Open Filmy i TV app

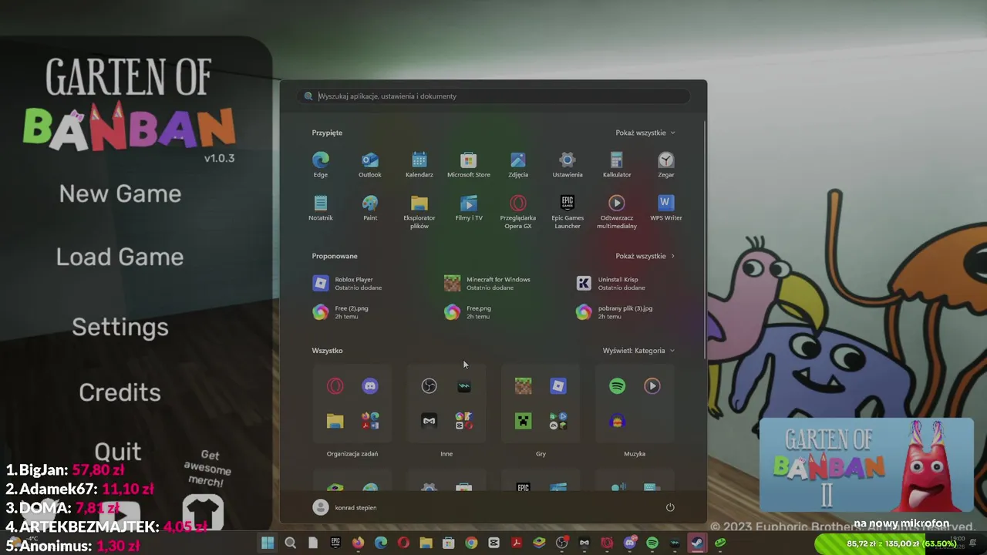point(469,207)
